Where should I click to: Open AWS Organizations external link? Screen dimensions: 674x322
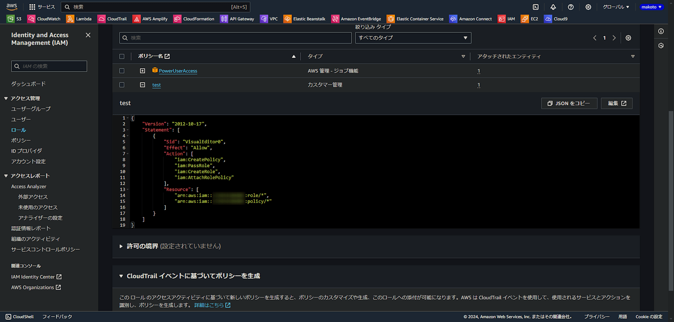click(36, 287)
